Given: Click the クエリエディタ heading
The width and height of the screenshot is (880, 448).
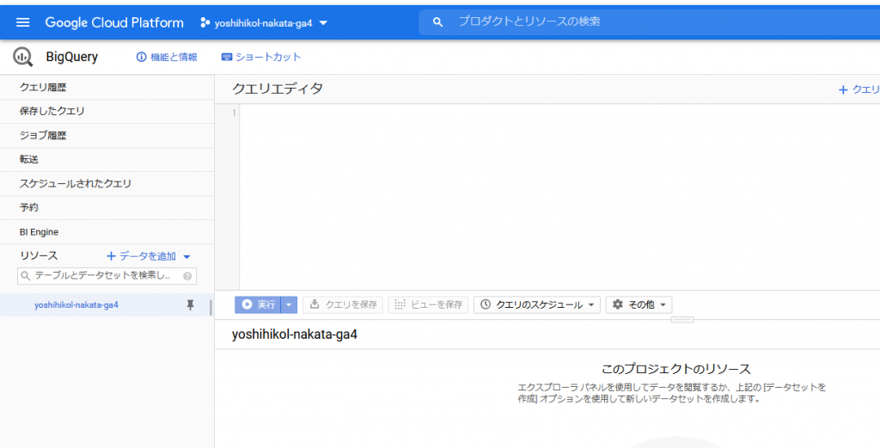Looking at the screenshot, I should coord(278,89).
